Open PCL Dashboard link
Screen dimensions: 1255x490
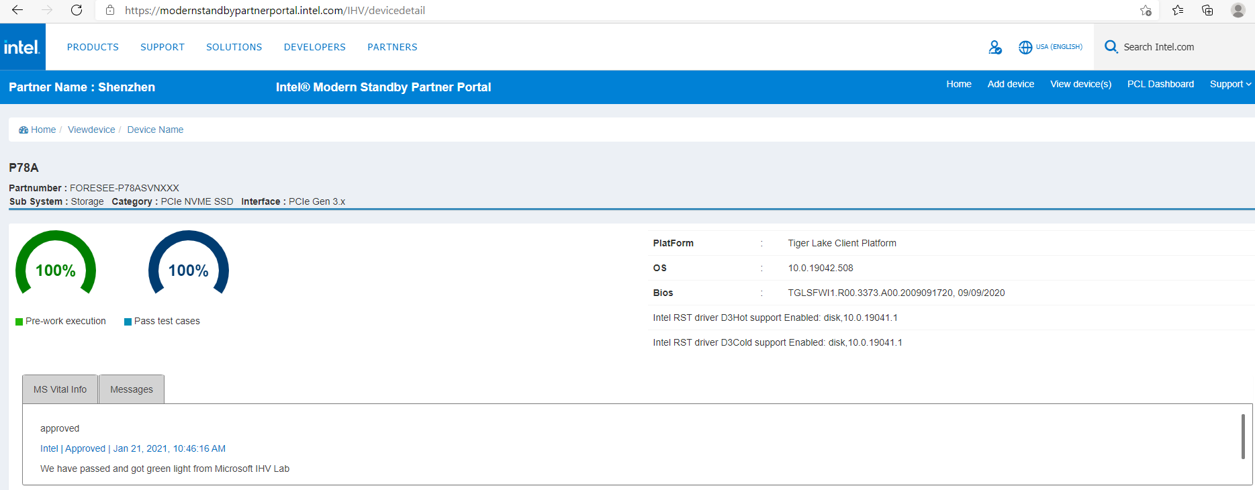click(1160, 84)
